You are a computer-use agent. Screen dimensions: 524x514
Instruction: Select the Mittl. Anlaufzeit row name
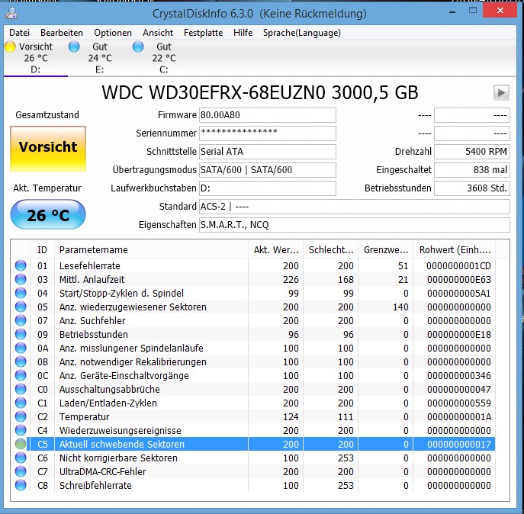[x=92, y=279]
